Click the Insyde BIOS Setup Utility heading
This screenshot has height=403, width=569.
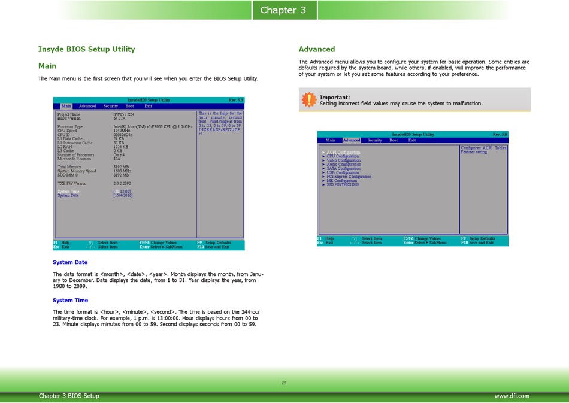86,49
